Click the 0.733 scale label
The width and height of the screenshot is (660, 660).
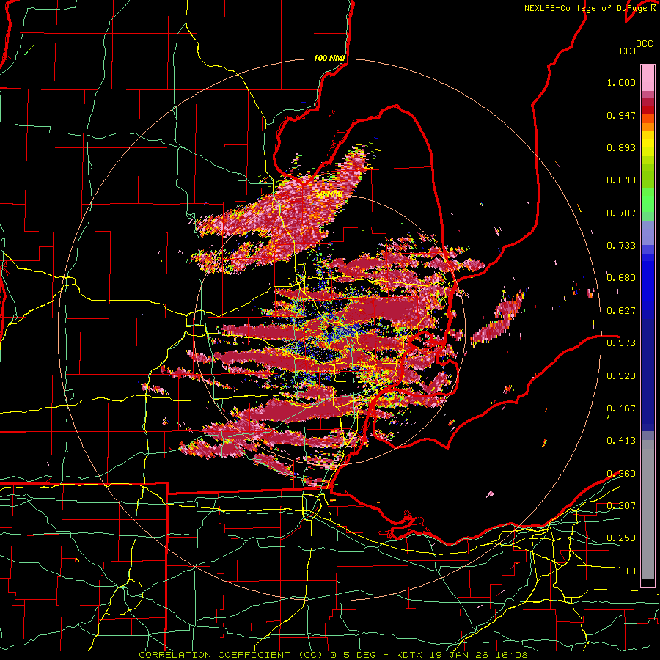point(621,246)
